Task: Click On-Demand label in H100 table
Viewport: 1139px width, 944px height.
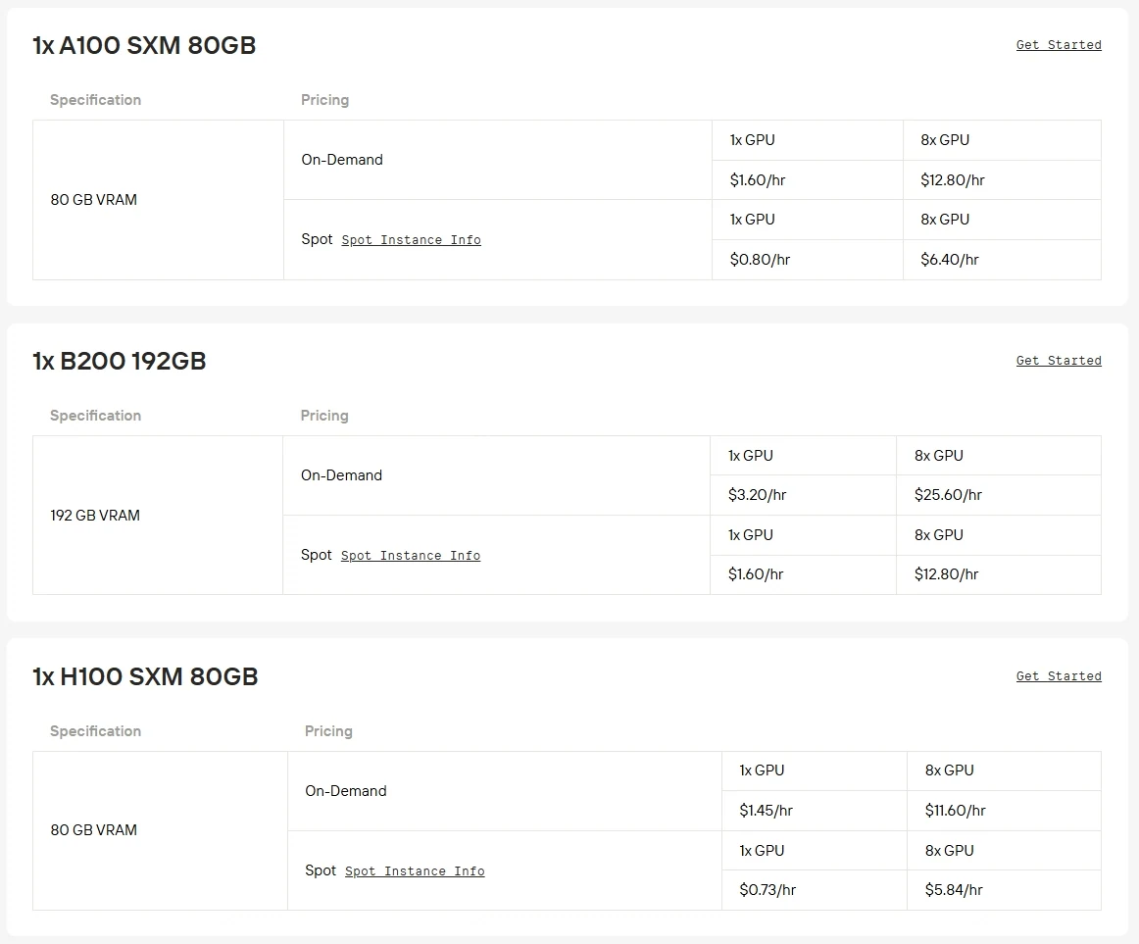Action: [346, 791]
